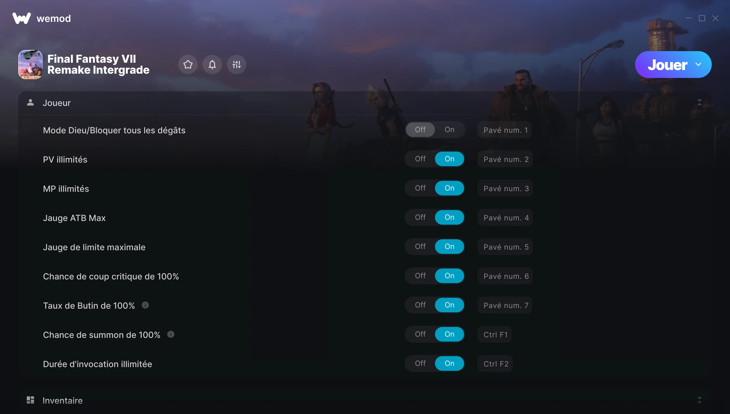
Task: Click info icon beside Chance de summon
Action: [x=171, y=334]
